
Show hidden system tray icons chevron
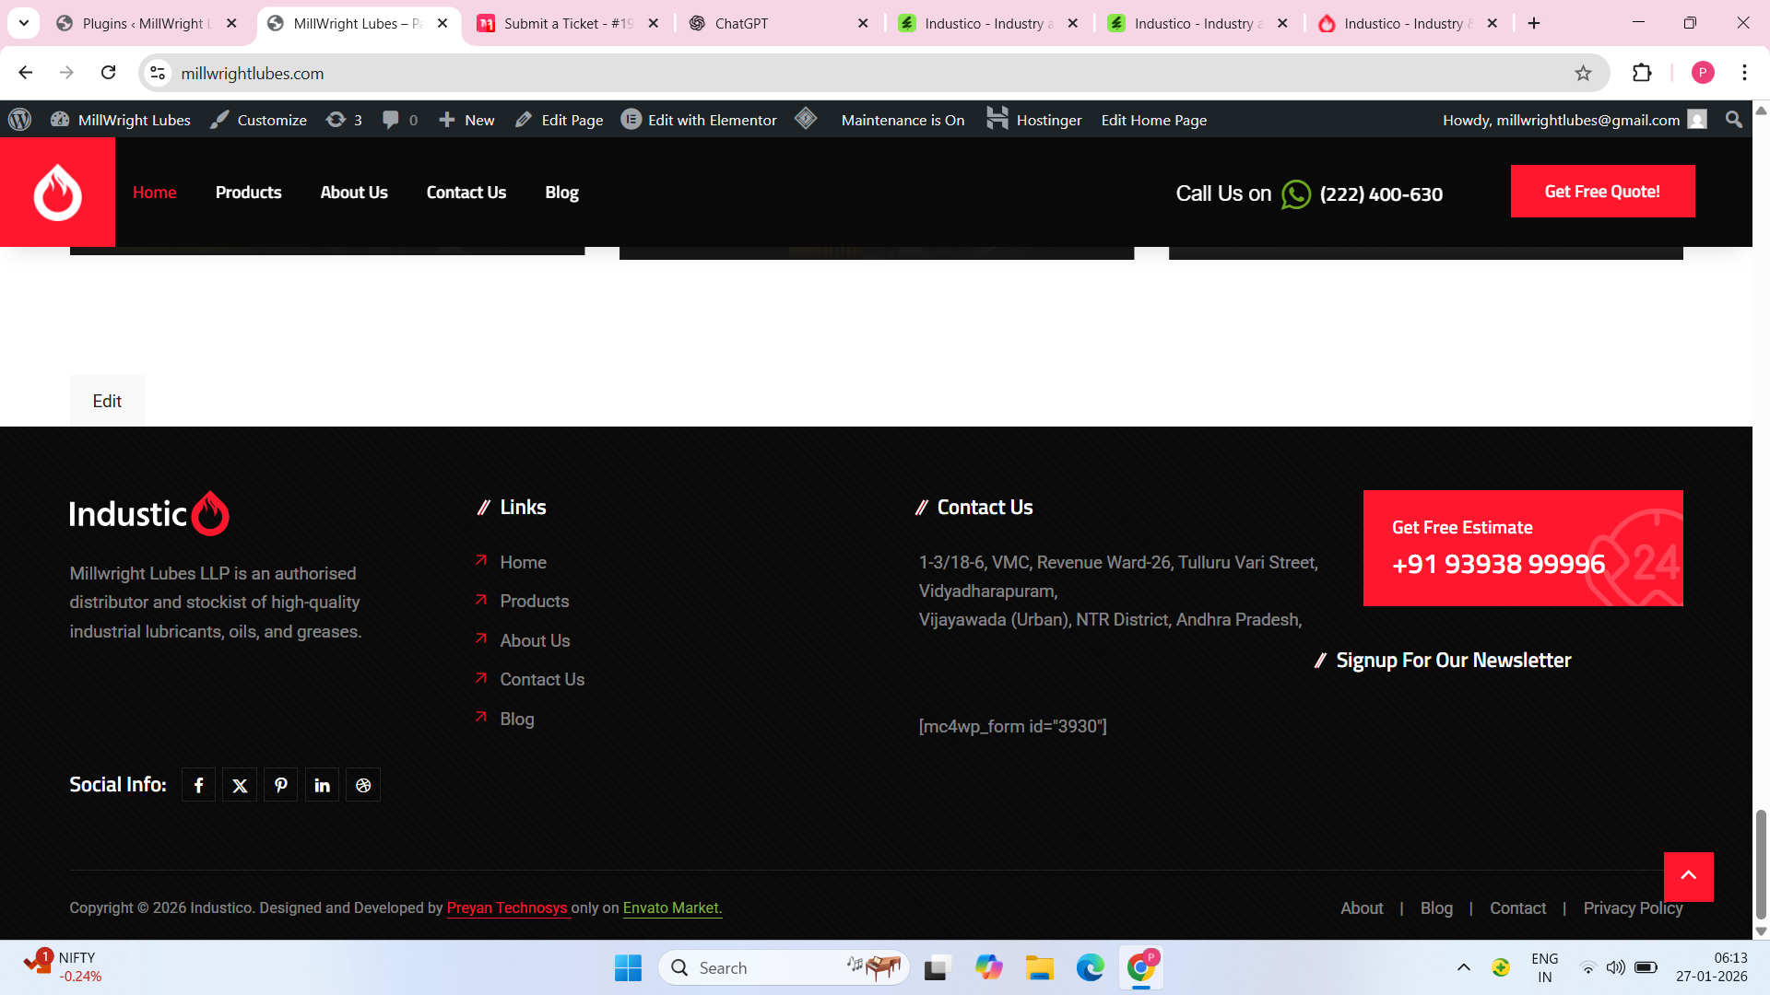pos(1463,967)
